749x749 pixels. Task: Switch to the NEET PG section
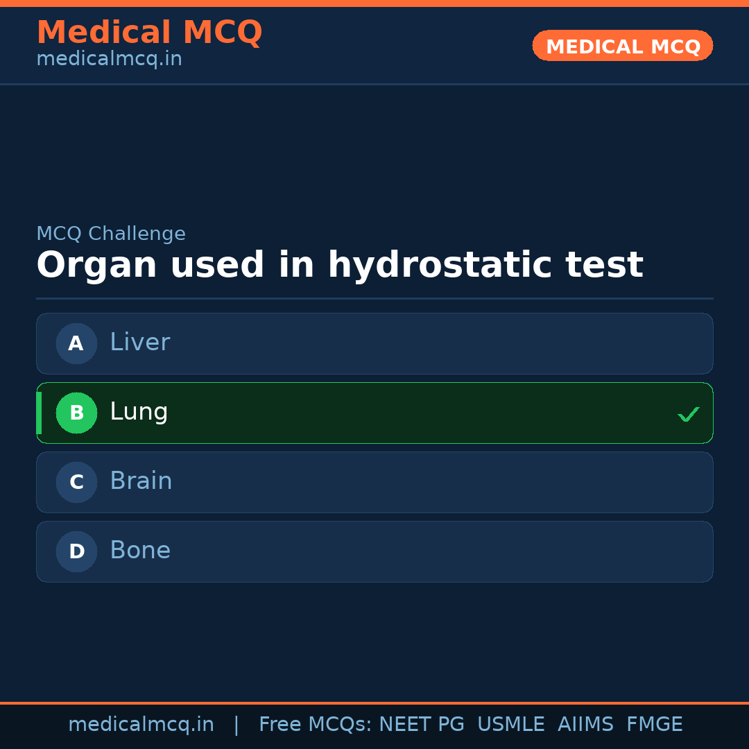pyautogui.click(x=421, y=724)
